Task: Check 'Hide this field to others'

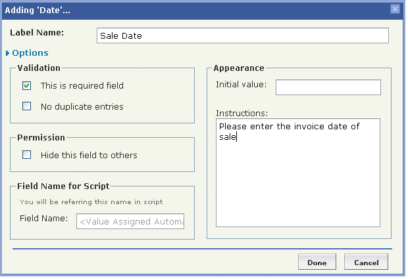Action: (x=27, y=156)
